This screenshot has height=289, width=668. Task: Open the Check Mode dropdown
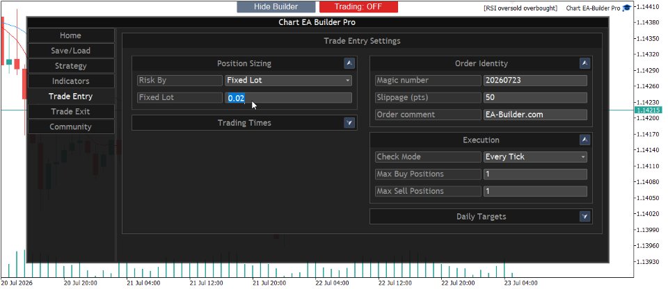[535, 157]
